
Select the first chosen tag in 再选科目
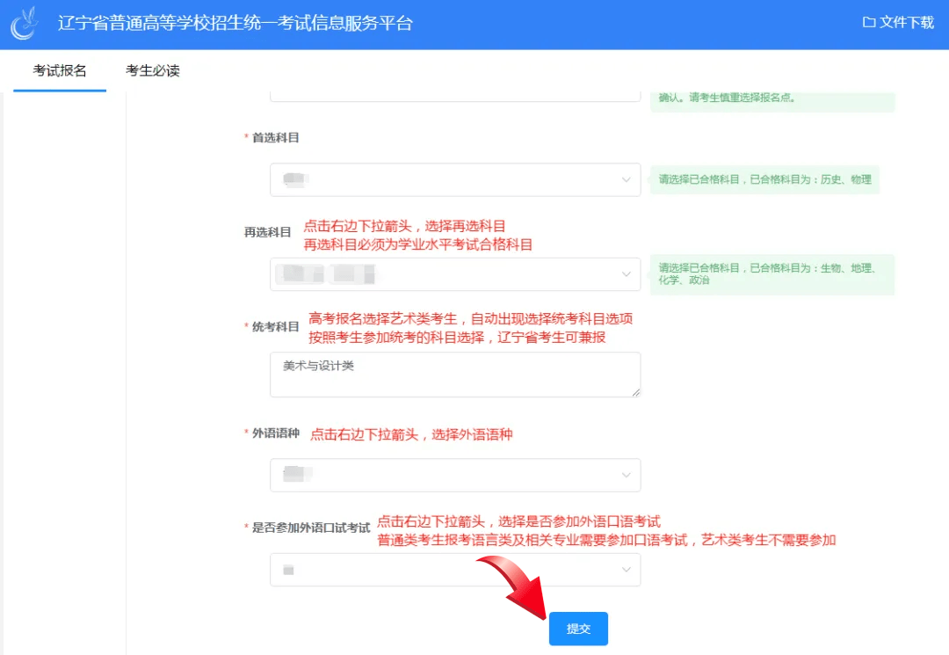click(x=300, y=274)
